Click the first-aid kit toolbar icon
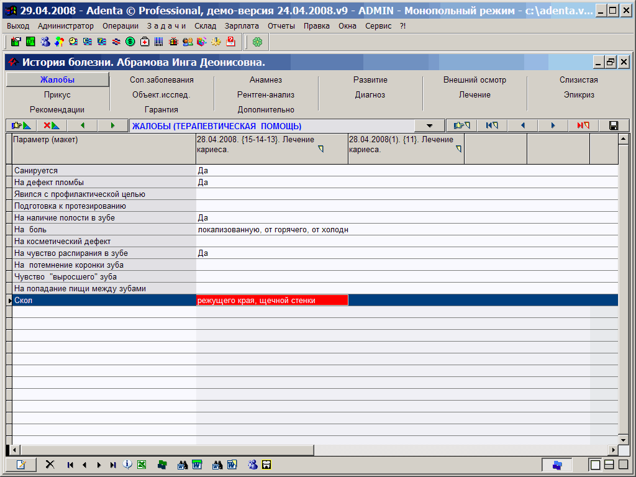Image resolution: width=636 pixels, height=477 pixels. (145, 42)
